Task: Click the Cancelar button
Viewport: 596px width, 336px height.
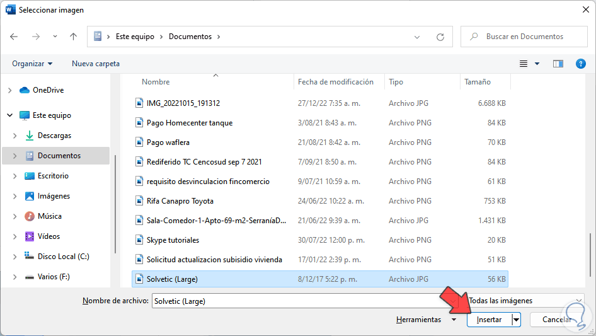Action: [x=556, y=320]
